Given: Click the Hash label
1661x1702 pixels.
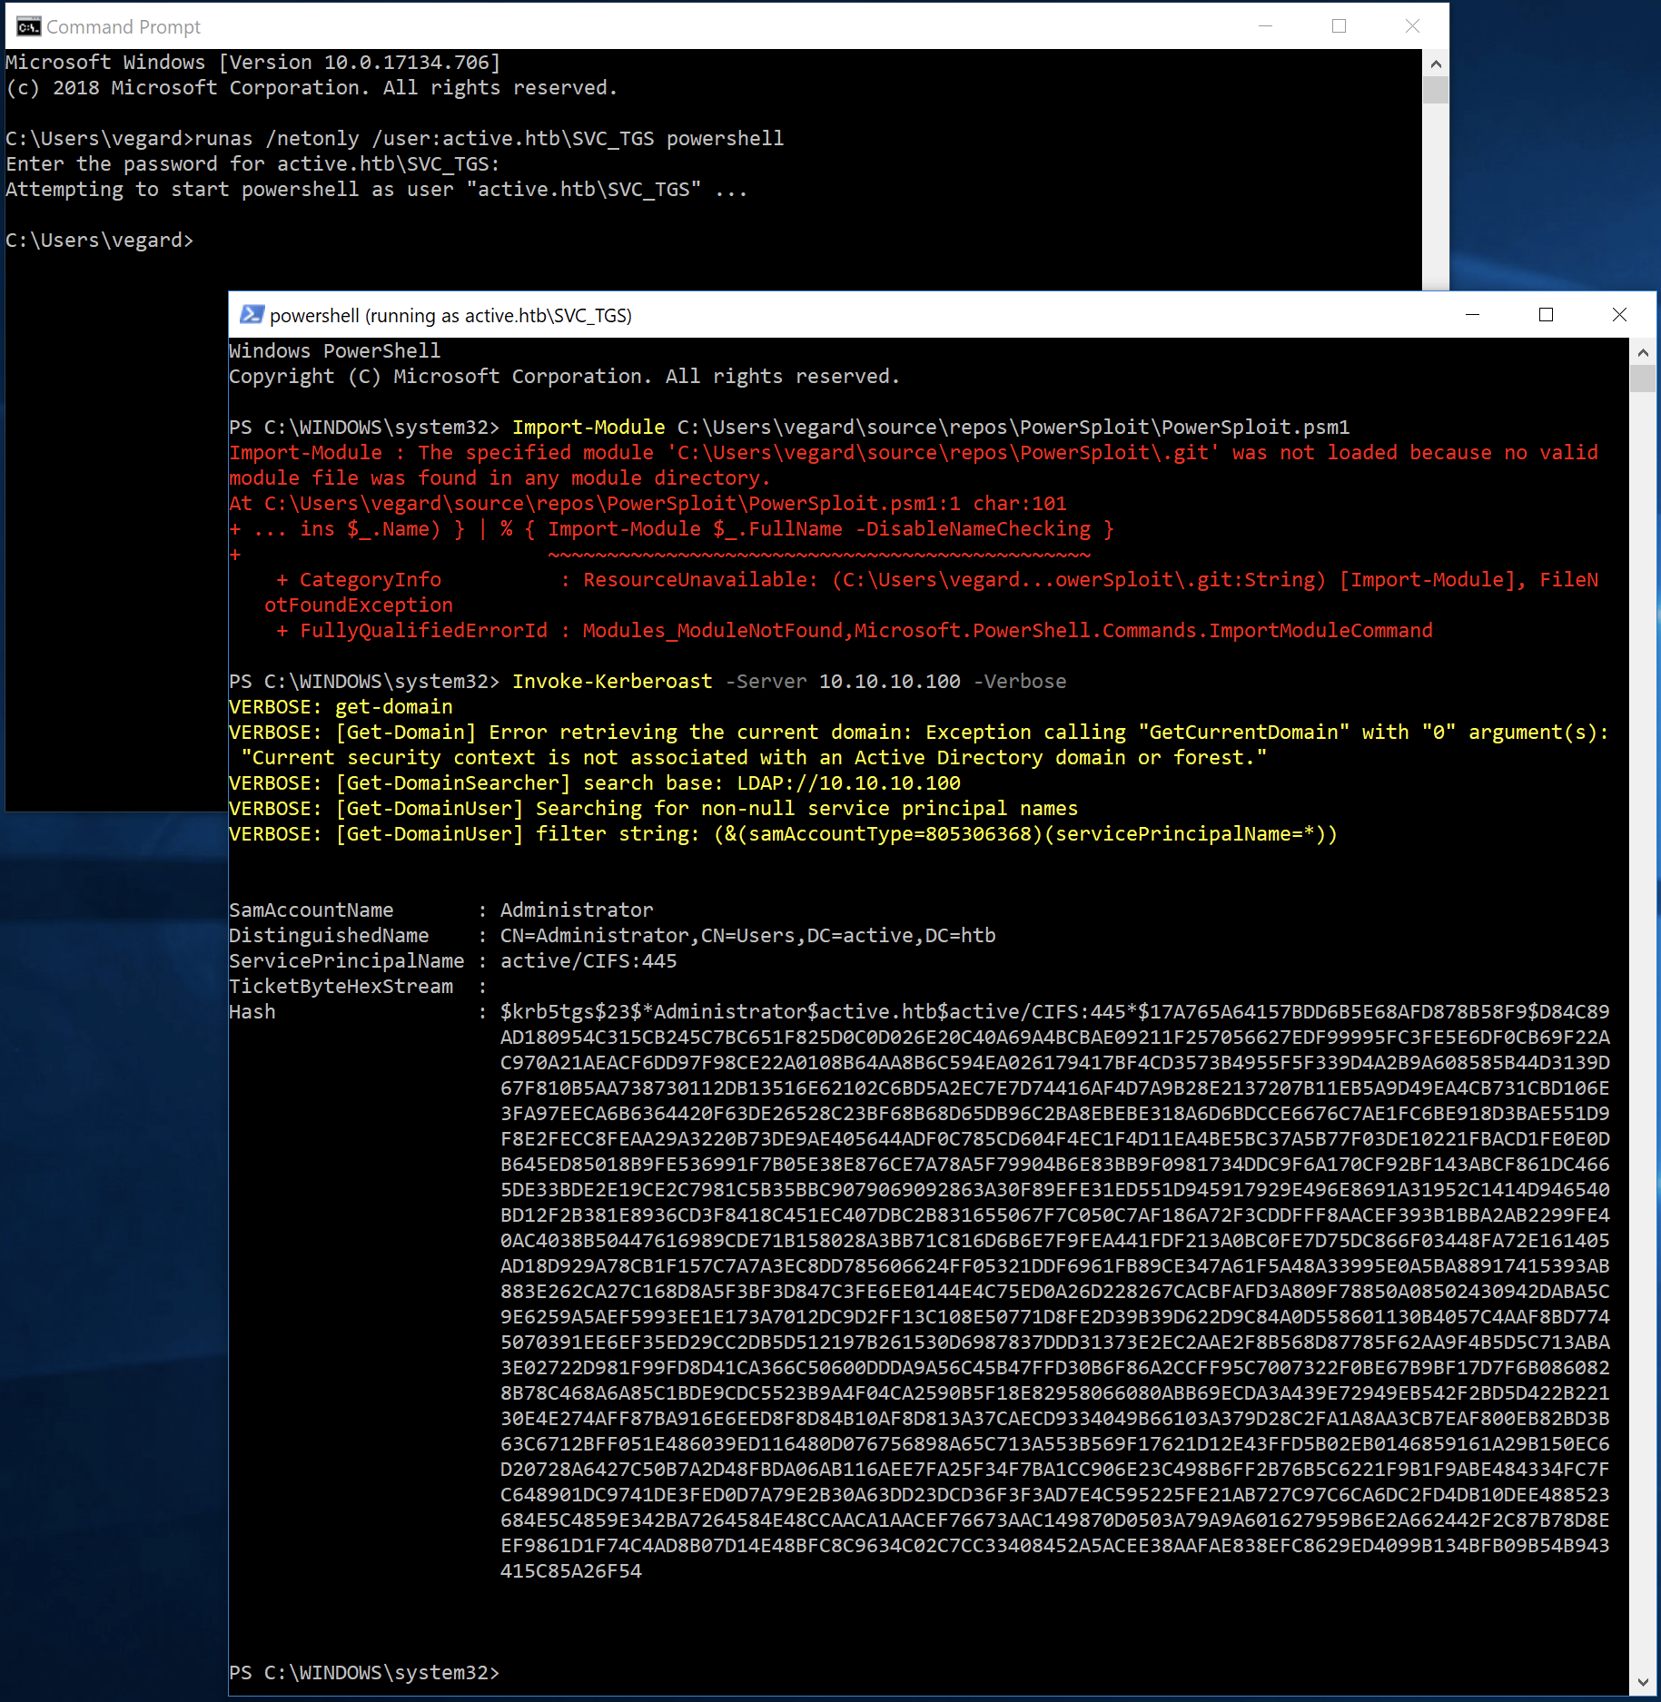Looking at the screenshot, I should (x=252, y=1012).
